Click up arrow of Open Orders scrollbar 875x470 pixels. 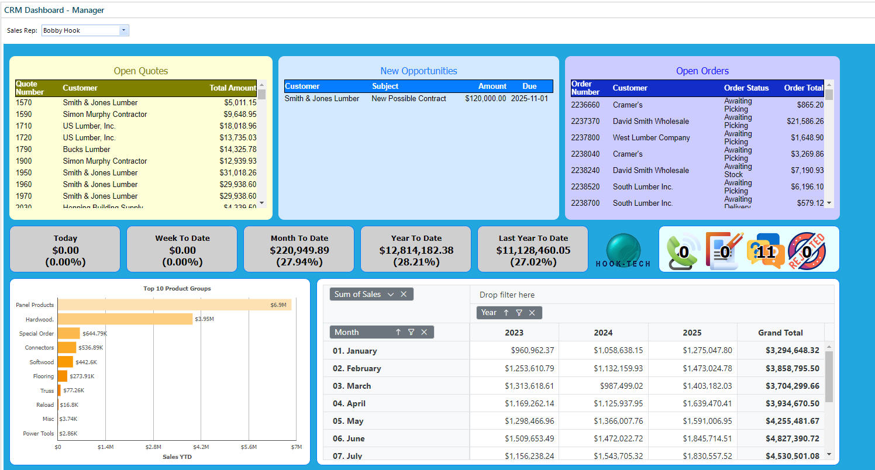coord(829,85)
